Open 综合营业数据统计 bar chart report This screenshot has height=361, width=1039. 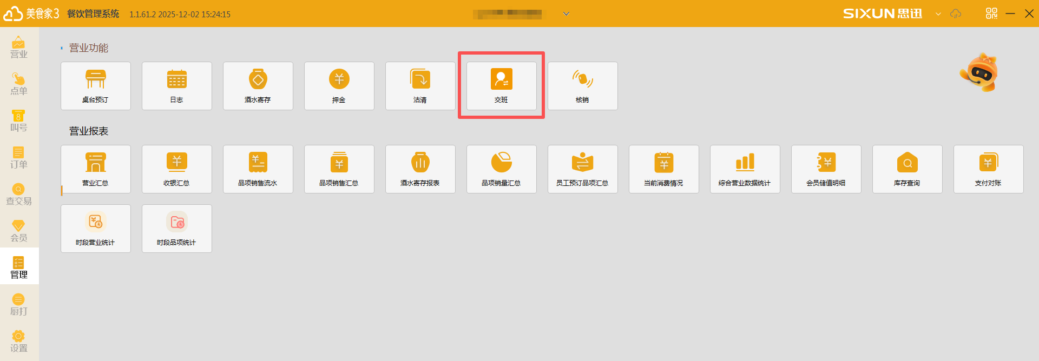pyautogui.click(x=745, y=169)
